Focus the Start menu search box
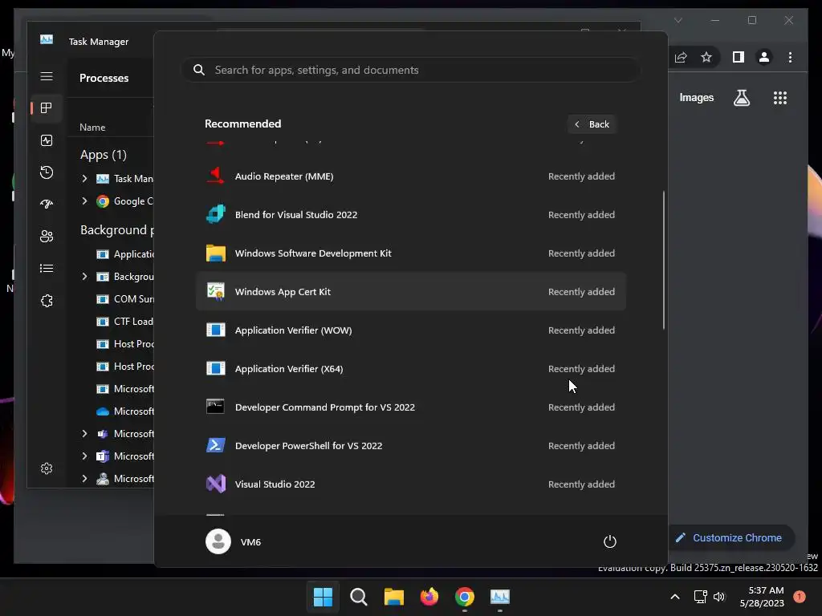This screenshot has width=822, height=616. [x=410, y=71]
